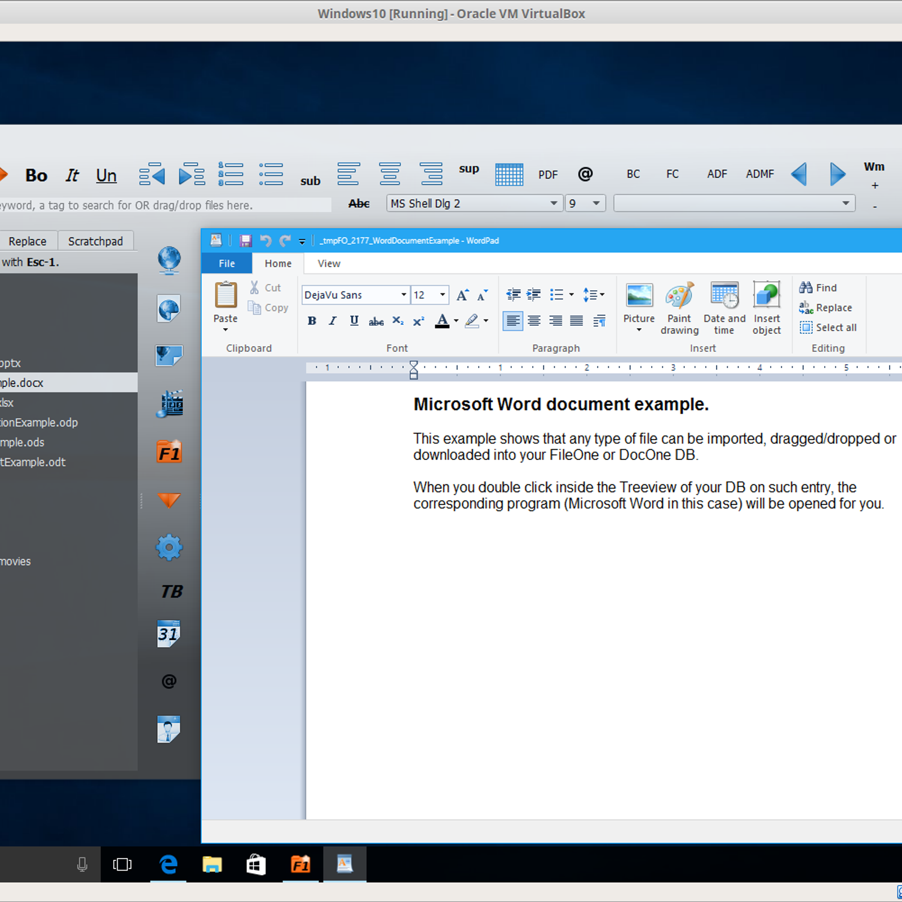Screen dimensions: 902x902
Task: Click the table grid icon in FileOne toolbar
Action: coord(509,175)
